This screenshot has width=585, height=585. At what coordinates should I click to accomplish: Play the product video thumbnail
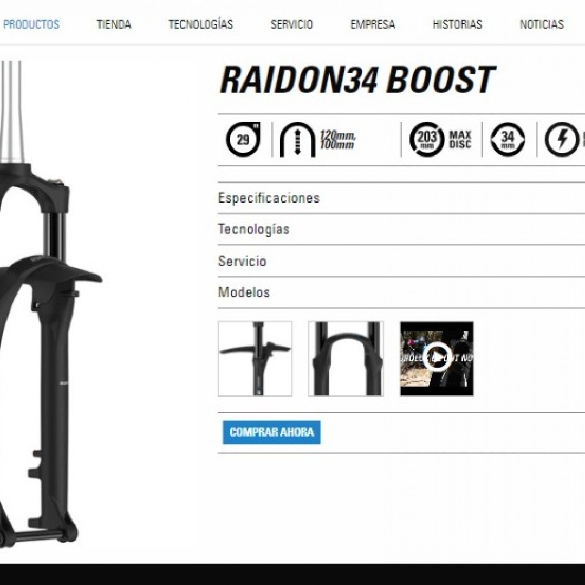tap(437, 359)
